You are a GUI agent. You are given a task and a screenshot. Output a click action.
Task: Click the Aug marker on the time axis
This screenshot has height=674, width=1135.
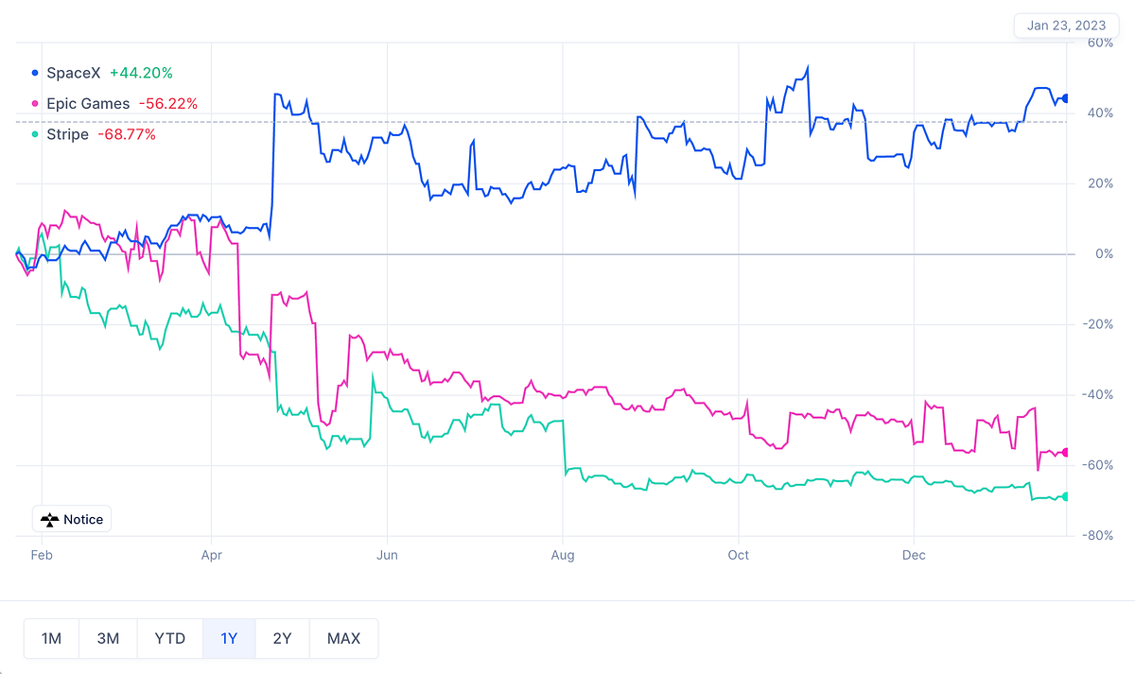click(x=563, y=555)
